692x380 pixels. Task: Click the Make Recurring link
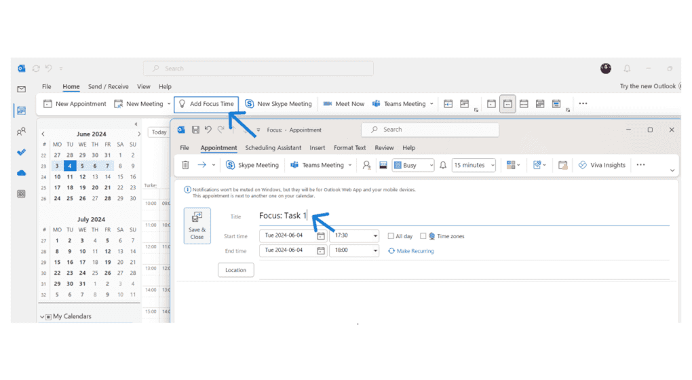[x=415, y=251]
